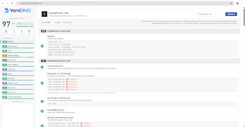The image size is (245, 127).
Task: Open browser three-dot menu
Action: (x=242, y=3)
